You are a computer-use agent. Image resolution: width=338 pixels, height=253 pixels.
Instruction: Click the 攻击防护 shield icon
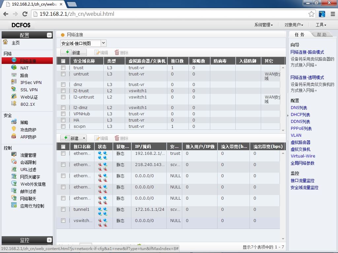14,129
